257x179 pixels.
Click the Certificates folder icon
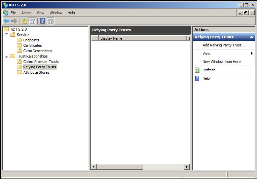coord(19,45)
